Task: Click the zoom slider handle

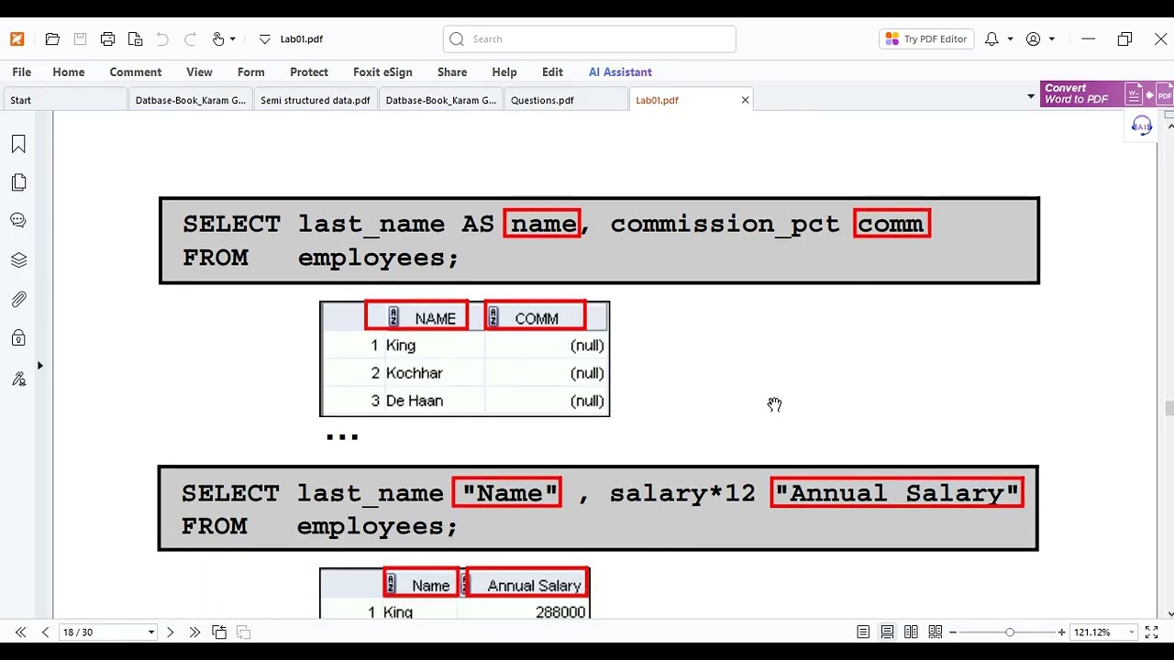Action: pyautogui.click(x=1010, y=632)
